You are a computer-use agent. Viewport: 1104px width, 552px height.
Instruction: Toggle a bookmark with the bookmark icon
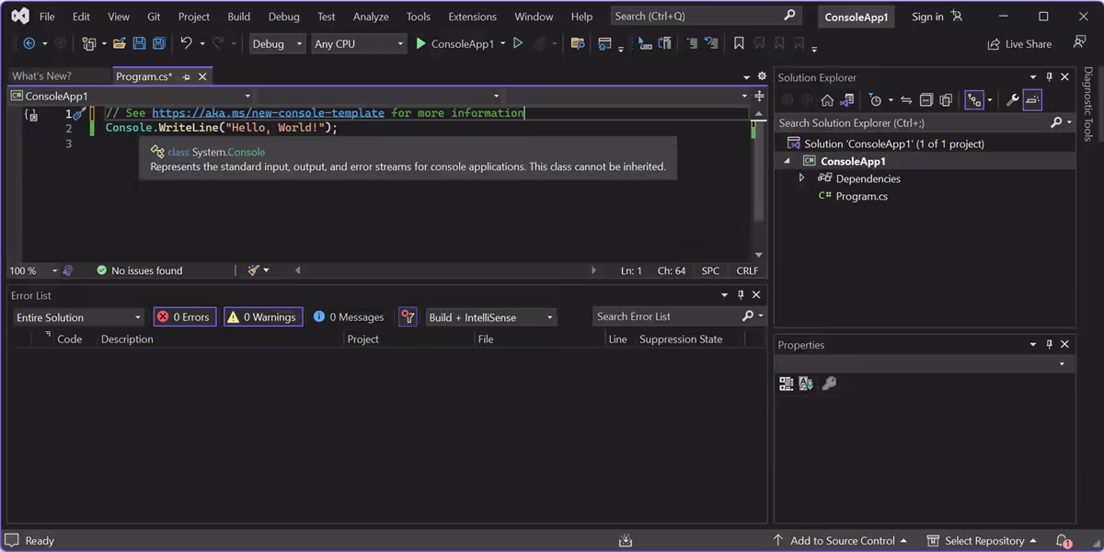pyautogui.click(x=738, y=42)
